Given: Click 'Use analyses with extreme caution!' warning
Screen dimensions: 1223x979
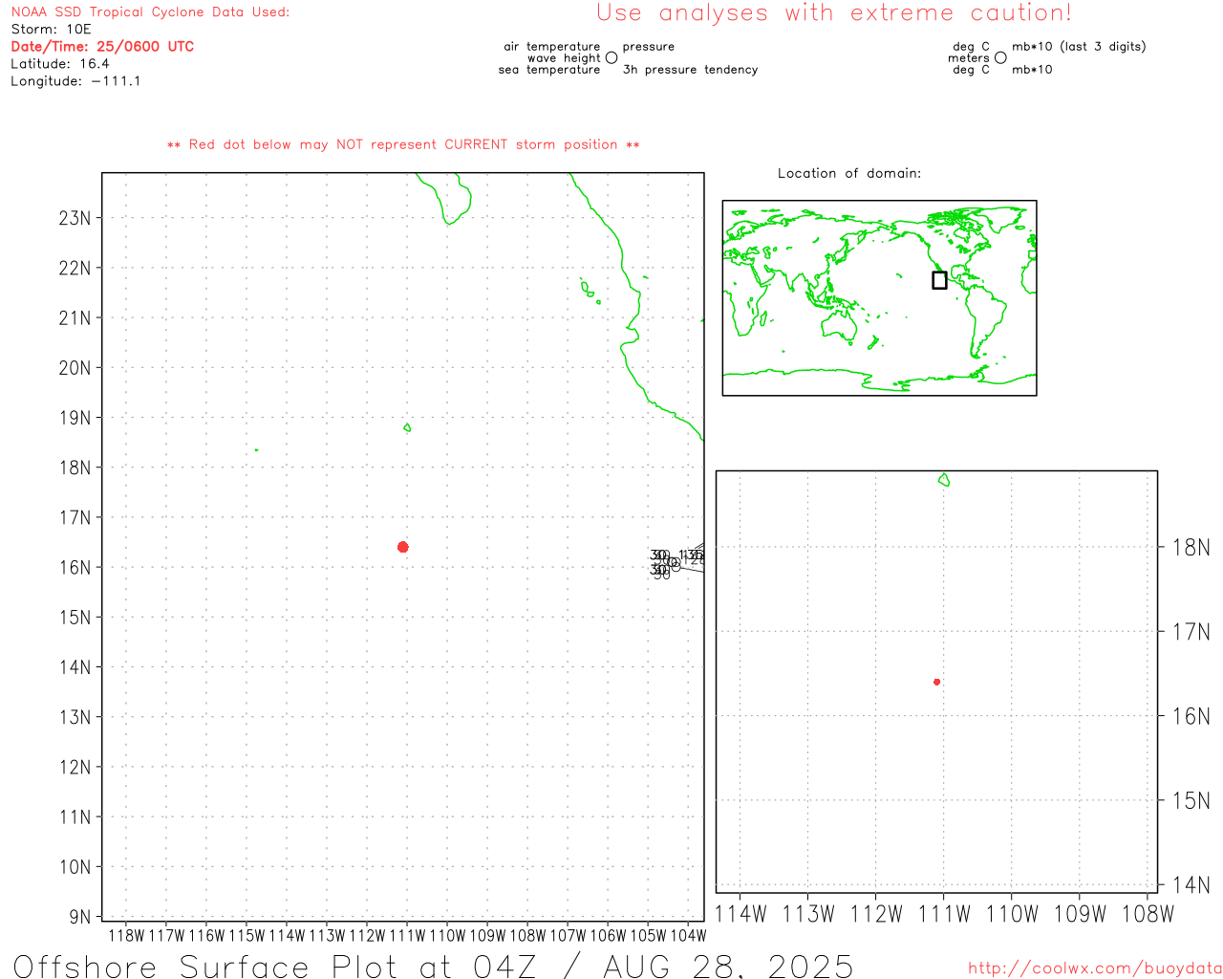Looking at the screenshot, I should (834, 13).
